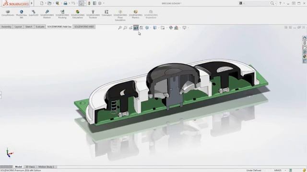
Task: Click the SOLIDWORKS logo menu
Action: click(x=16, y=3)
